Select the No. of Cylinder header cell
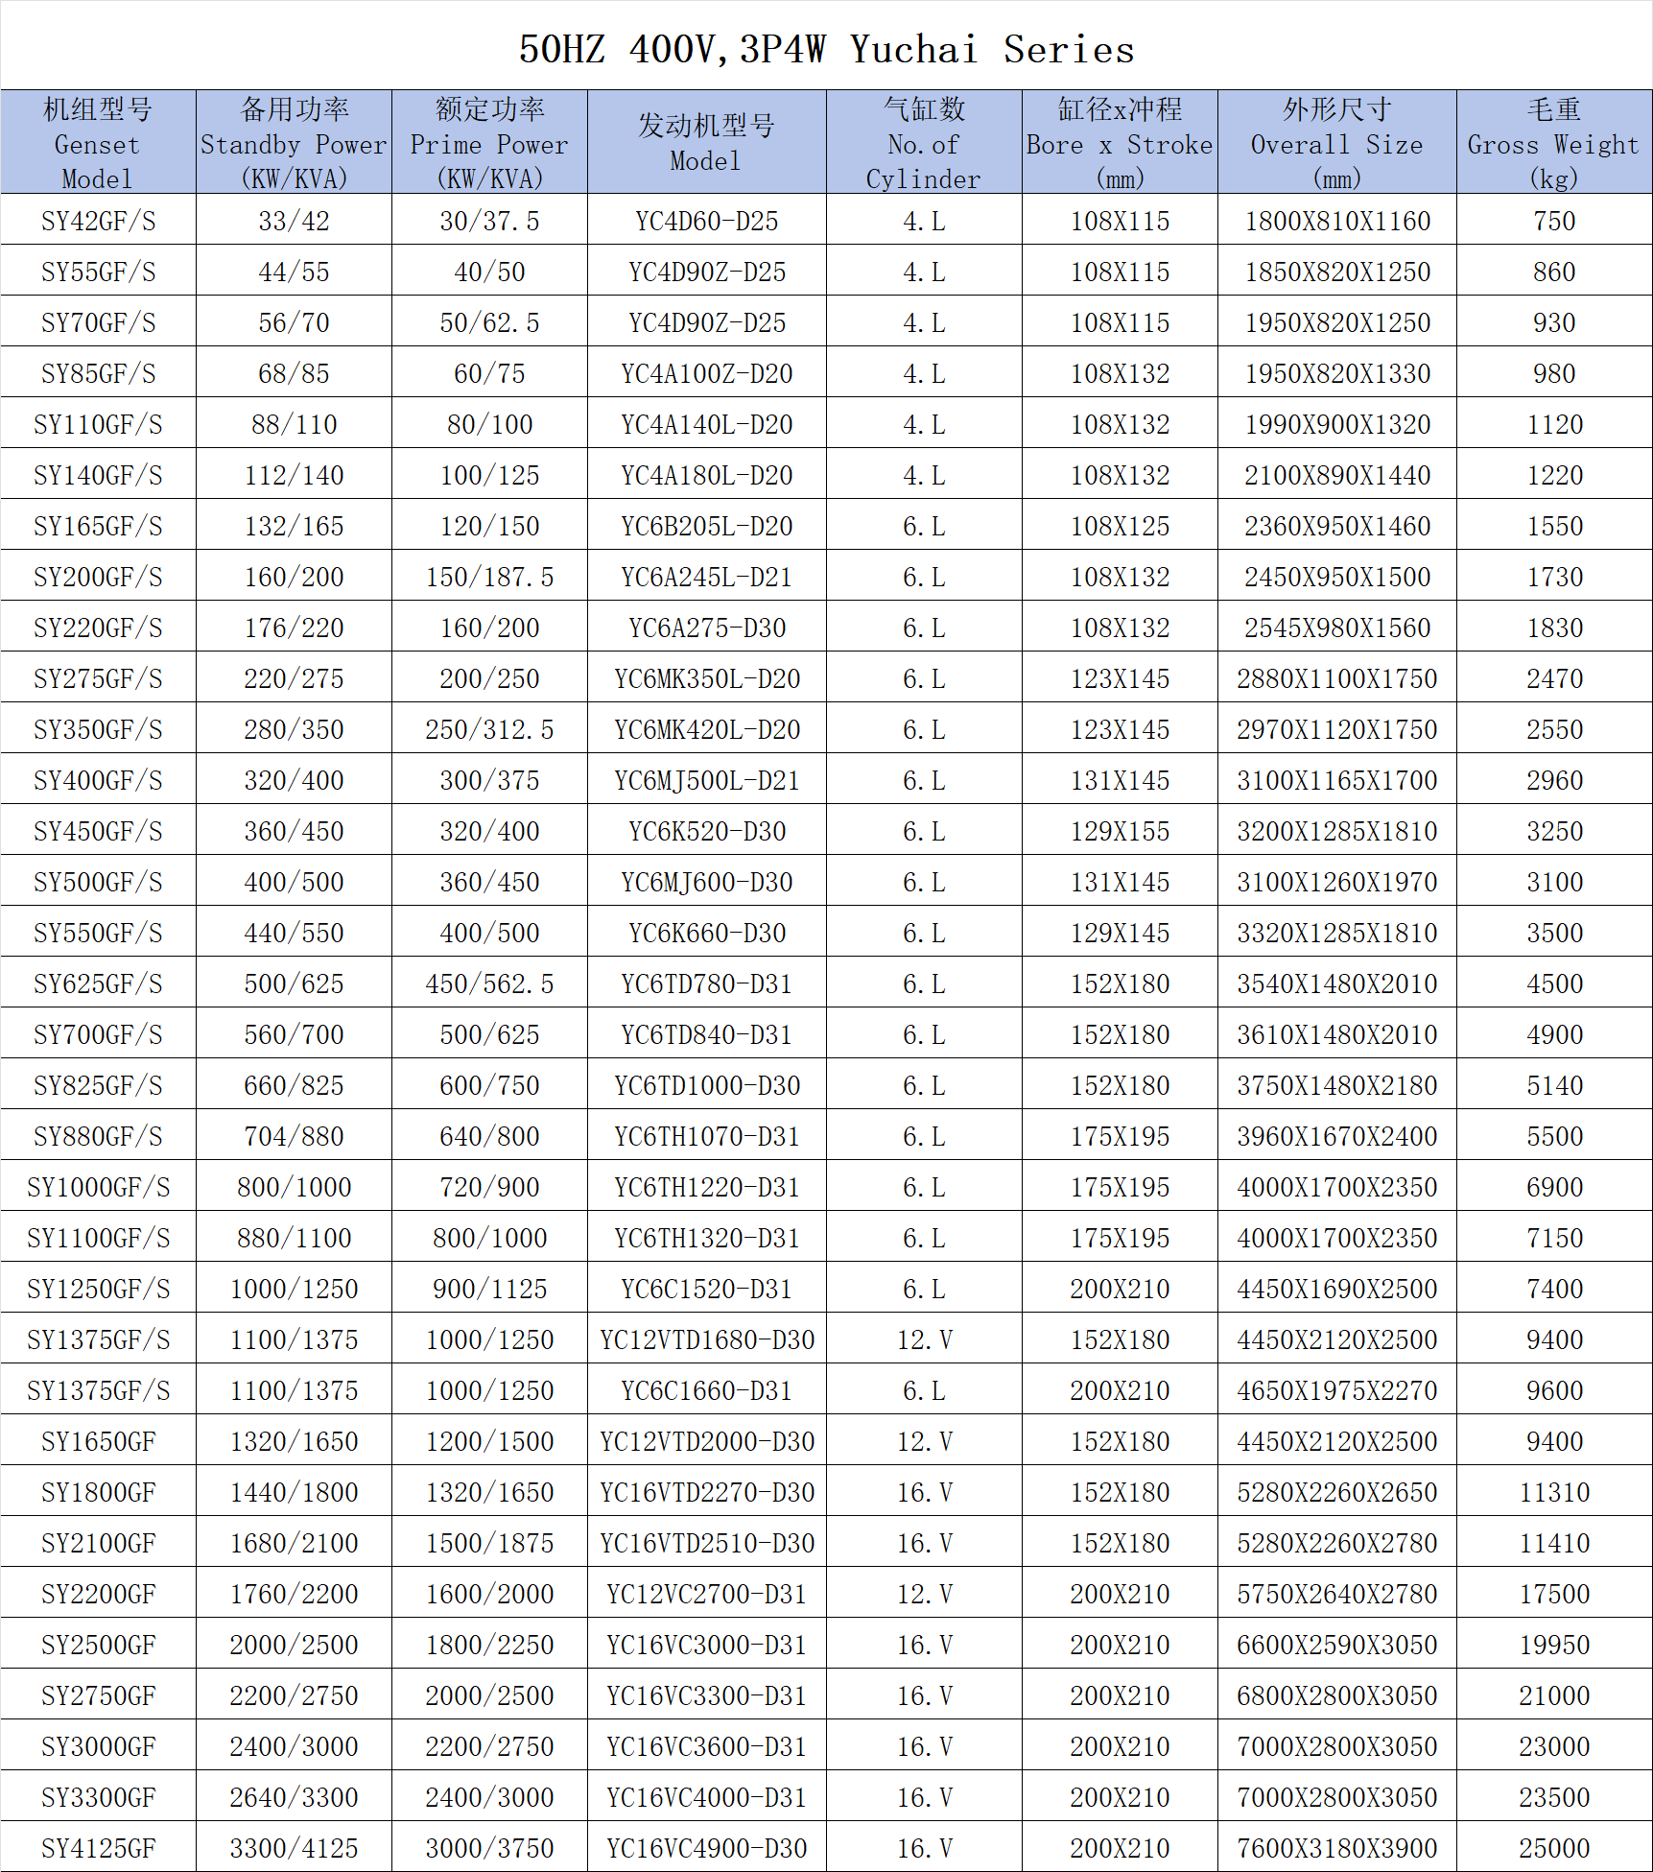 [923, 143]
